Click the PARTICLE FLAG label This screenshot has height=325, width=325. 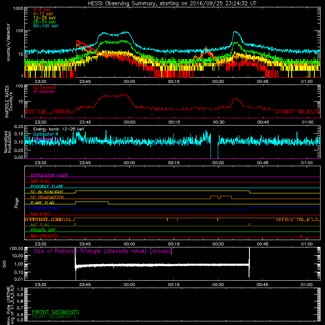point(45,219)
